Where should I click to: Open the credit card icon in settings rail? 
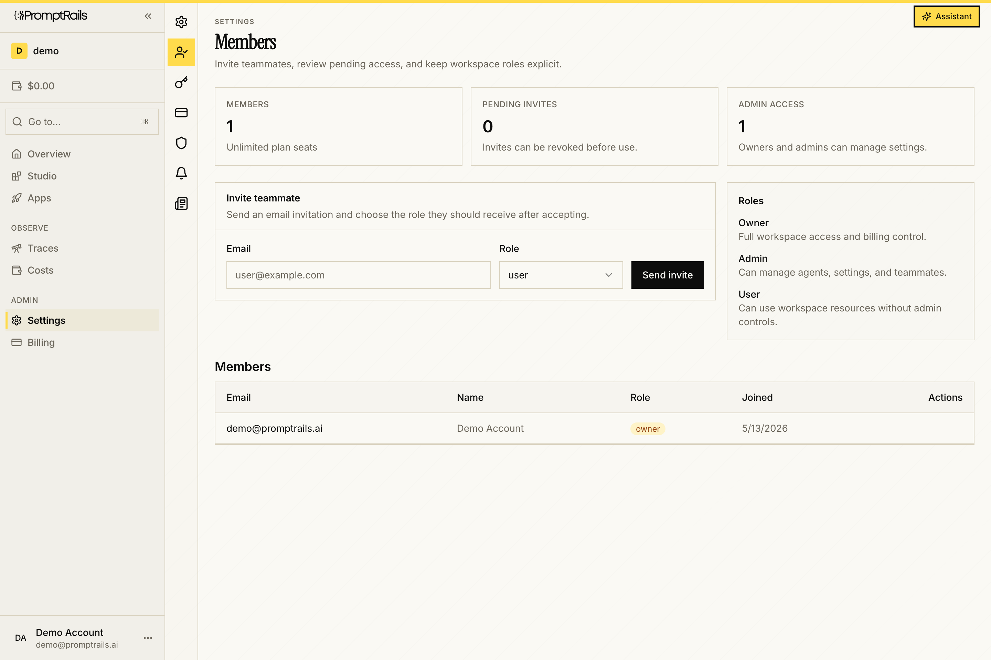pyautogui.click(x=181, y=113)
